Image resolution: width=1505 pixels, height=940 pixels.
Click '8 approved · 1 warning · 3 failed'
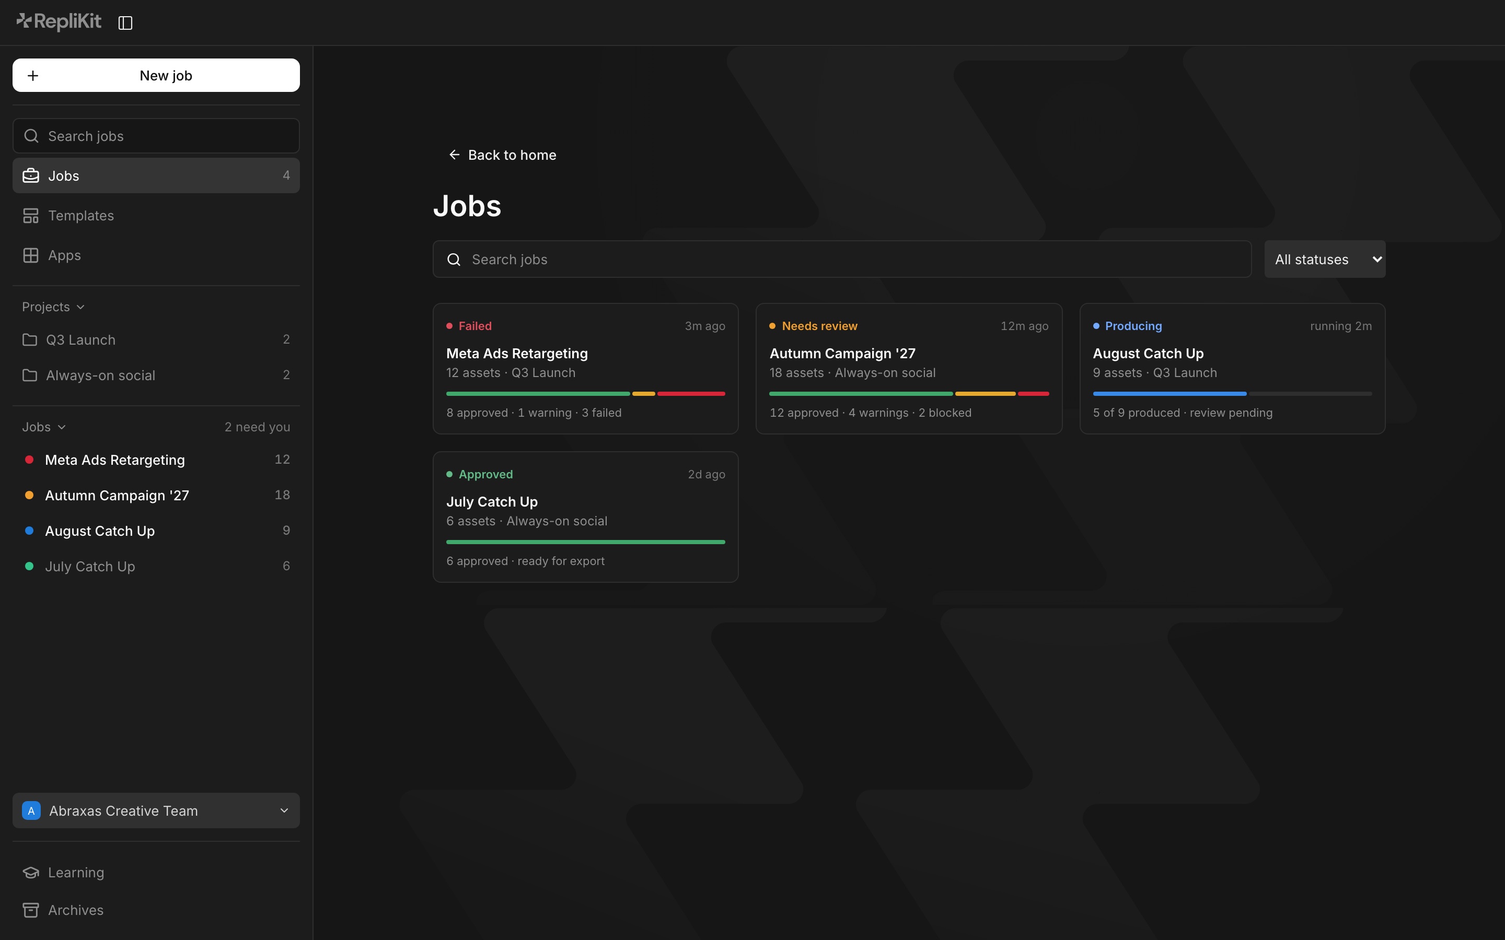coord(534,413)
